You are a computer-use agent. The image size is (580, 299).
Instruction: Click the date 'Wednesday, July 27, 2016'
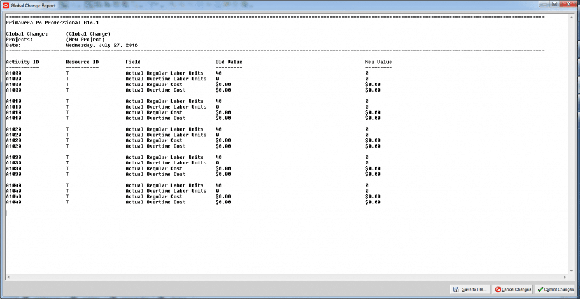[x=102, y=45]
